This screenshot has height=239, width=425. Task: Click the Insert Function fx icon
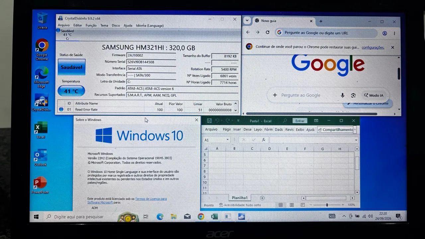264,140
